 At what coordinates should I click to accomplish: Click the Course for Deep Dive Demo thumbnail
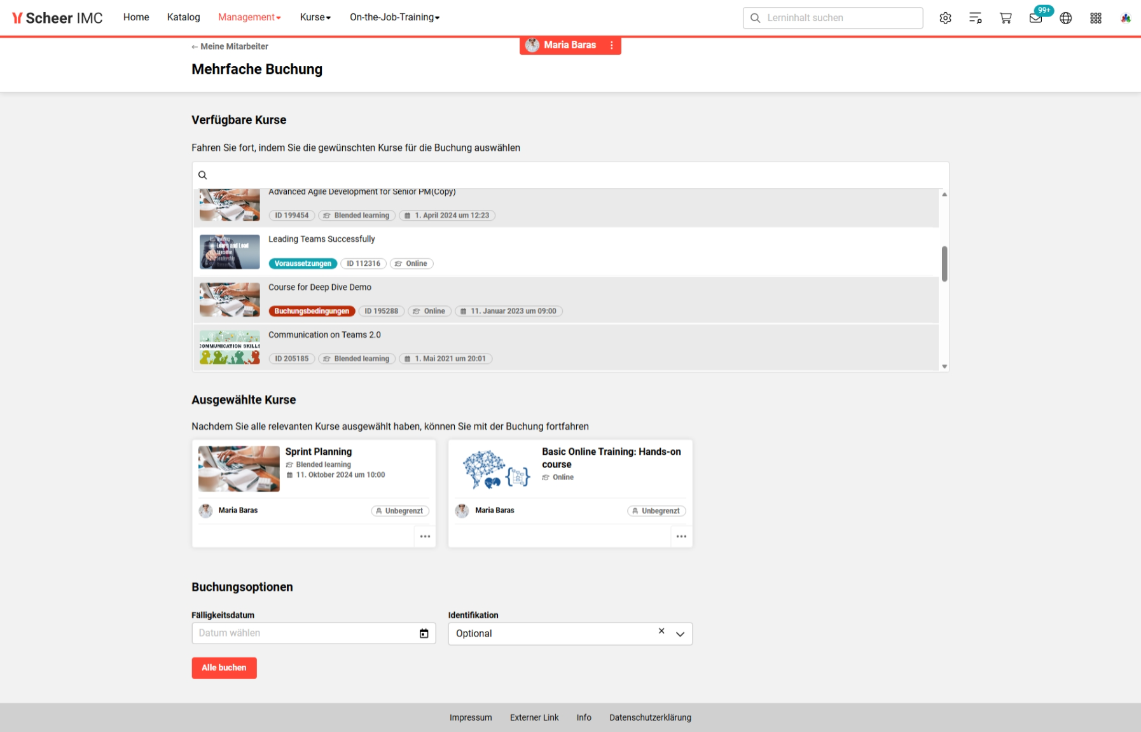230,300
